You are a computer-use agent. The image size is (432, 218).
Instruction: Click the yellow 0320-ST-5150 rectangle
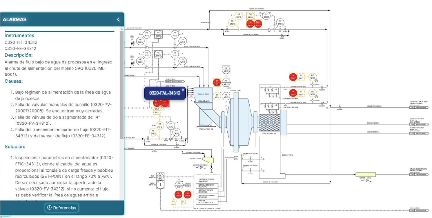366,175
